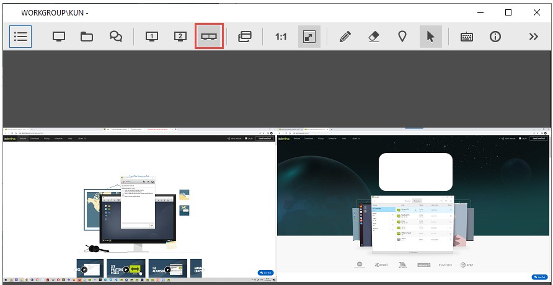
Task: Open Pricing on left remote screen
Action: 46,138
